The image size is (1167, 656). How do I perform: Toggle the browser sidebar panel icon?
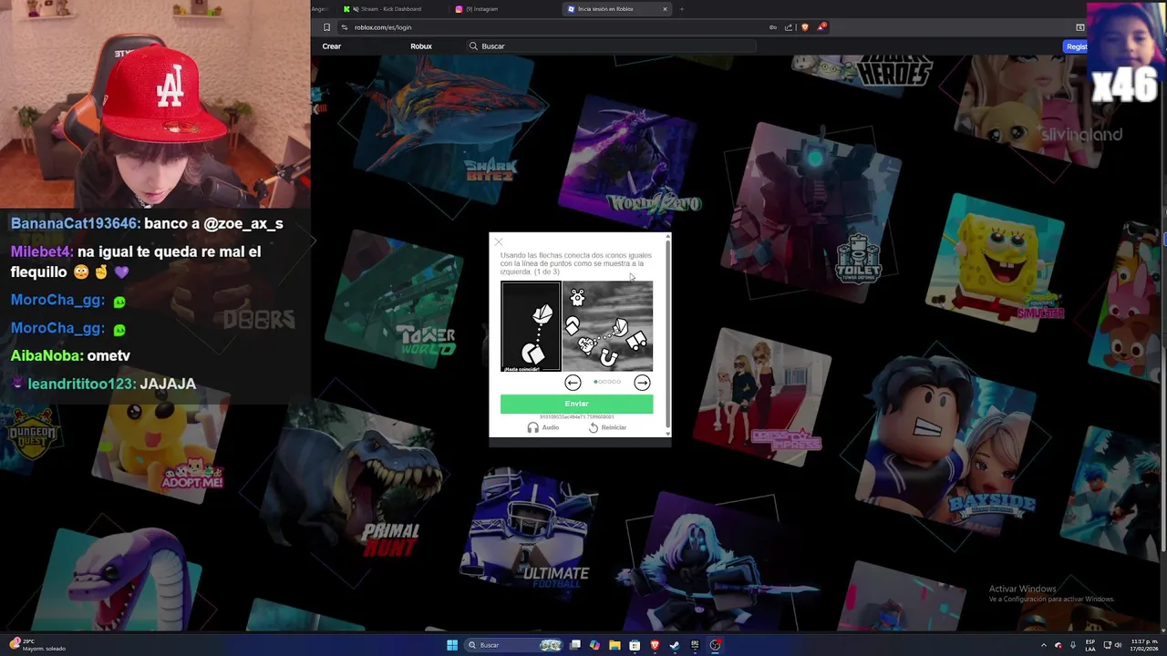click(1080, 27)
